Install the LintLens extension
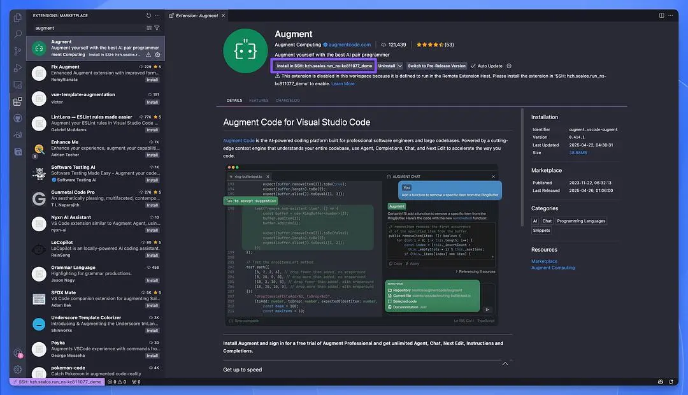 (x=152, y=130)
